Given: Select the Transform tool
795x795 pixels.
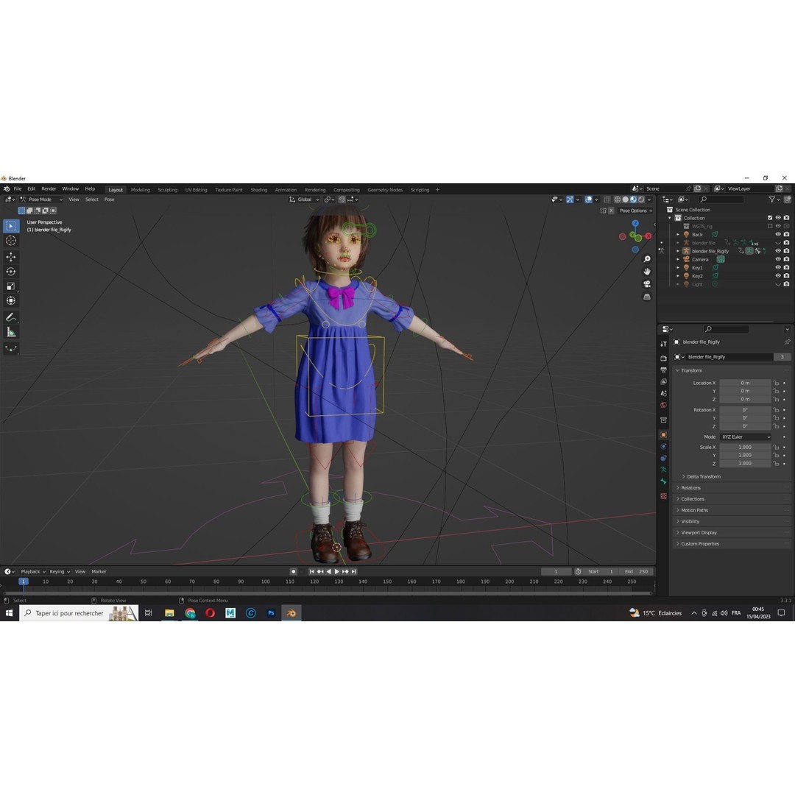Looking at the screenshot, I should pyautogui.click(x=10, y=301).
